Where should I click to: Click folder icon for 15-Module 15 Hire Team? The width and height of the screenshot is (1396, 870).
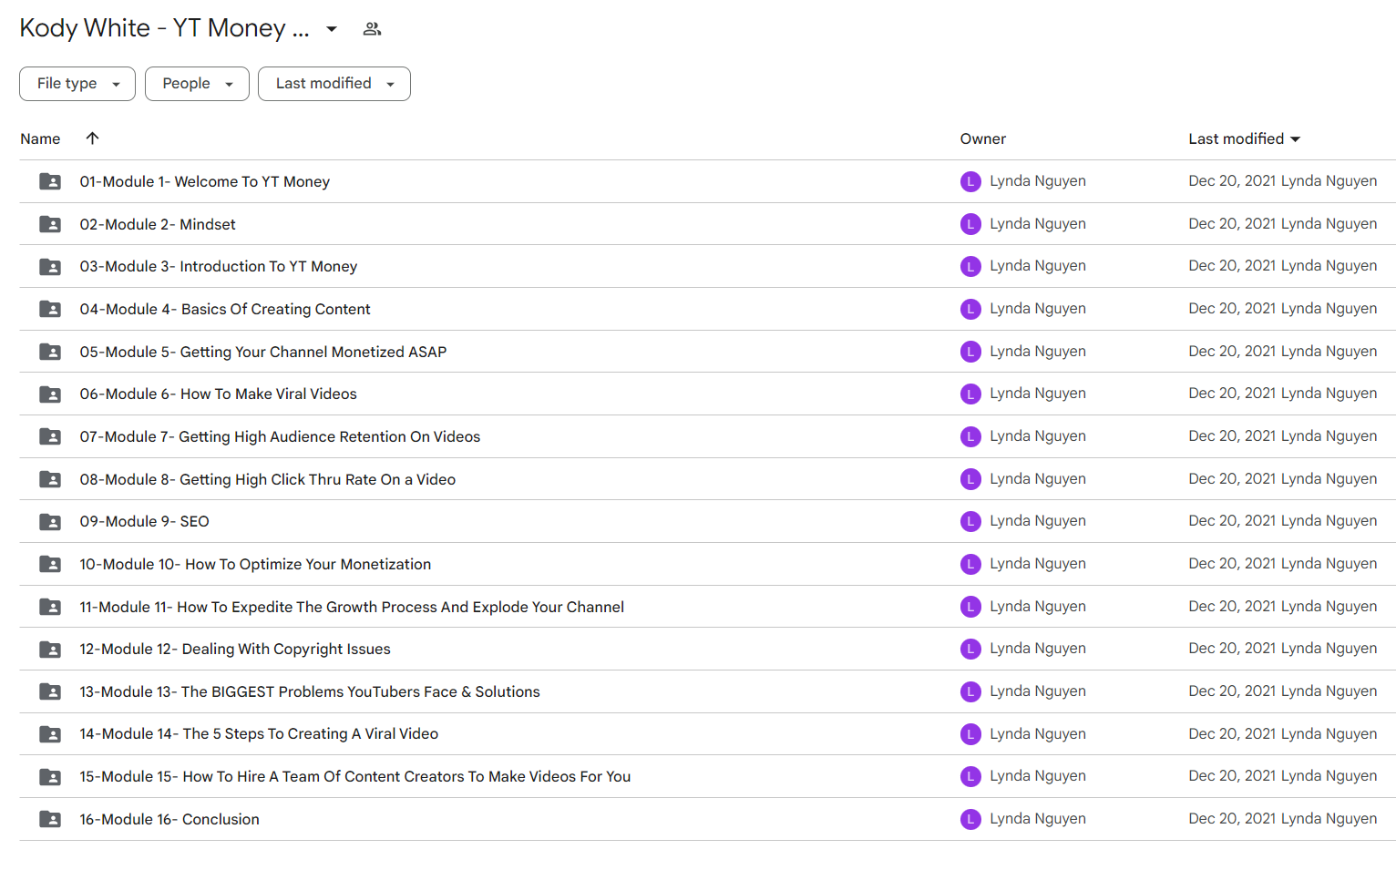pyautogui.click(x=50, y=777)
